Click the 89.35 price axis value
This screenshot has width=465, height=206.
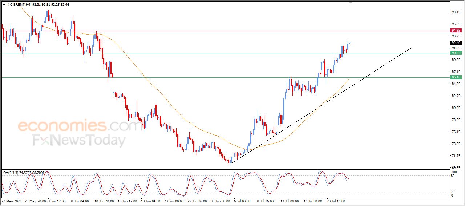(456, 60)
